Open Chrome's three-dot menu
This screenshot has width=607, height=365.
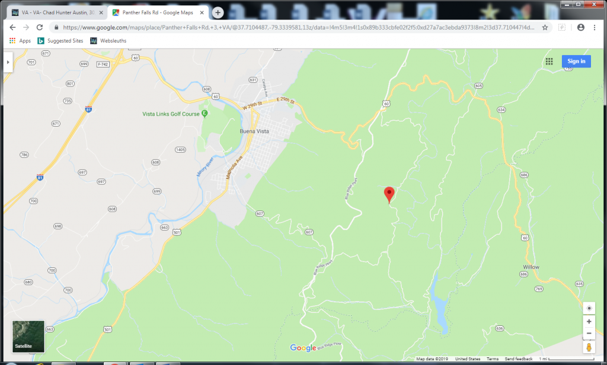point(595,27)
